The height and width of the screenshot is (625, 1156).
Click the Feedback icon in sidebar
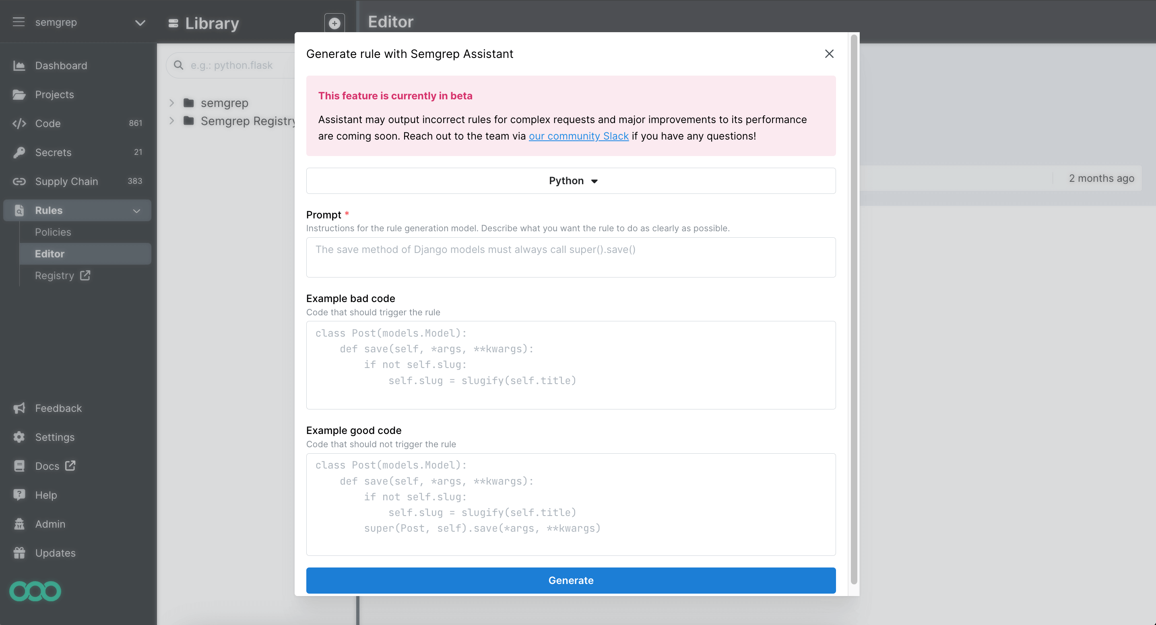[x=19, y=408]
